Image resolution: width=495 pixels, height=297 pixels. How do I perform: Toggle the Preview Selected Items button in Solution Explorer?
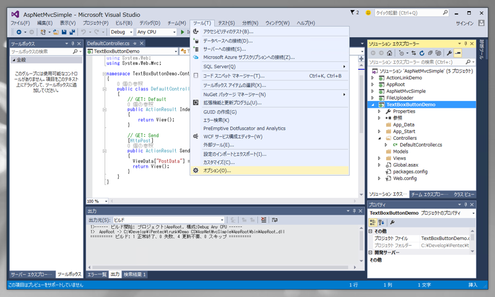[x=458, y=53]
